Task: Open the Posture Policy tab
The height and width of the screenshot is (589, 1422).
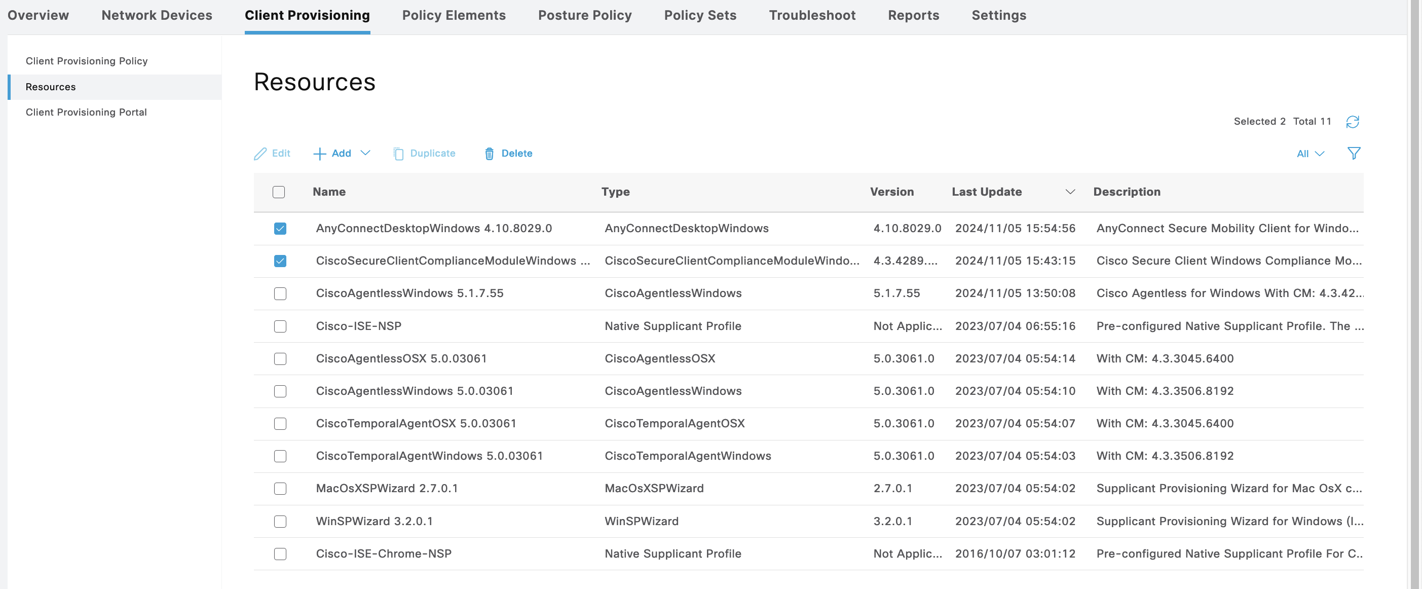Action: 585,15
